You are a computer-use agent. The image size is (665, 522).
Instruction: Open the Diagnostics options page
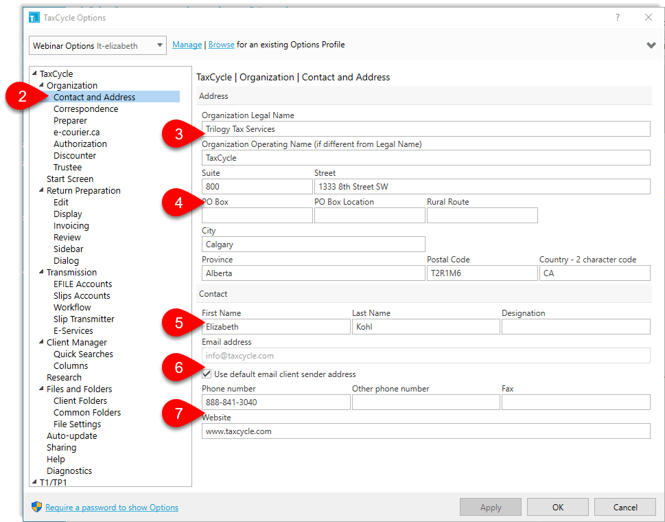[x=69, y=470]
